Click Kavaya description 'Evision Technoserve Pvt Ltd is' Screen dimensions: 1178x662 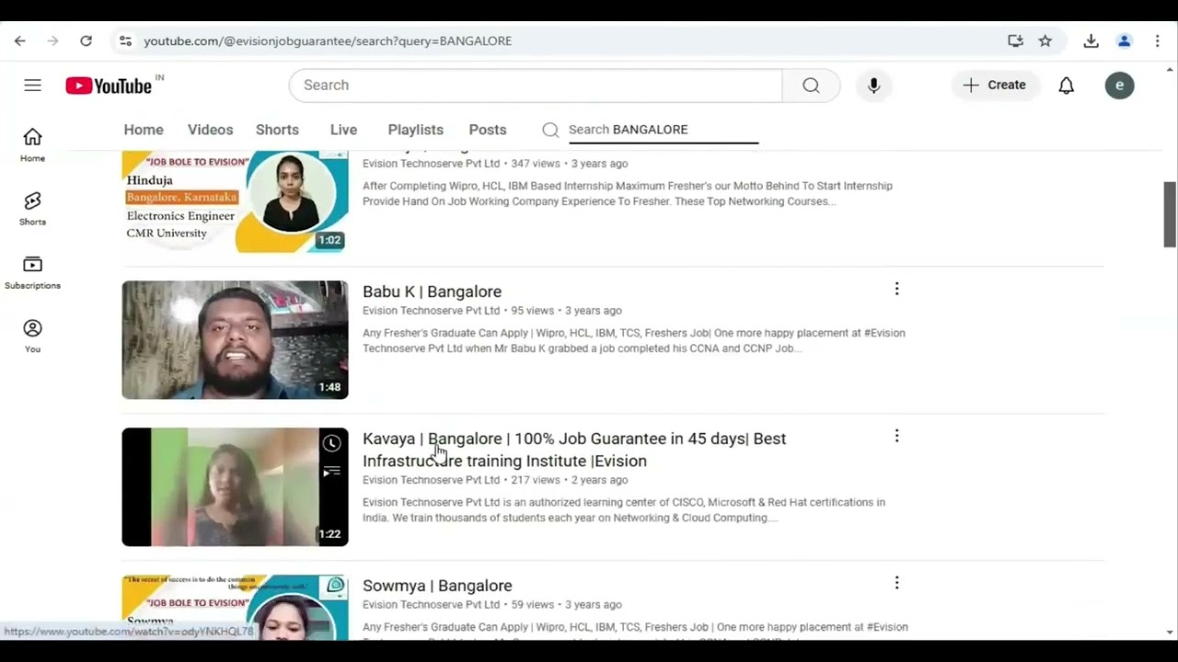tap(624, 509)
